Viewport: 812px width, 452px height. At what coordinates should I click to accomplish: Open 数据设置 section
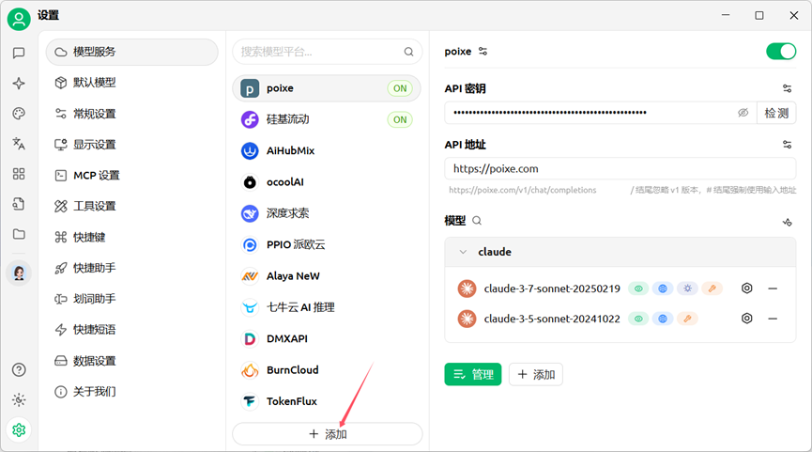(132, 360)
